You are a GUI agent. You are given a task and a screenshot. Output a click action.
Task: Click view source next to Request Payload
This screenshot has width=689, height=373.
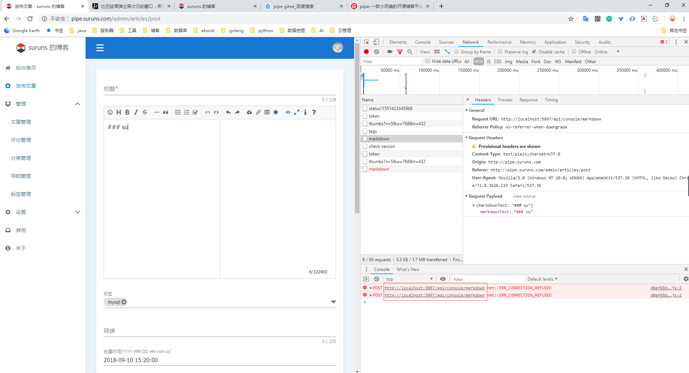click(524, 196)
